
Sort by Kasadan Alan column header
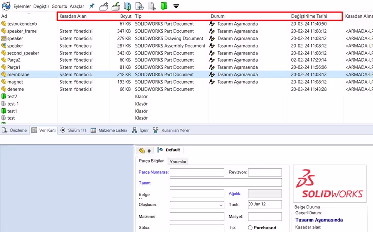point(73,16)
